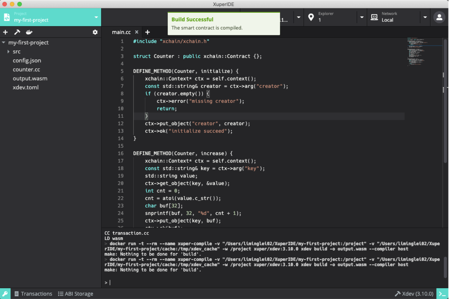This screenshot has height=299, width=449.
Task: Open config.json file
Action: coord(27,60)
